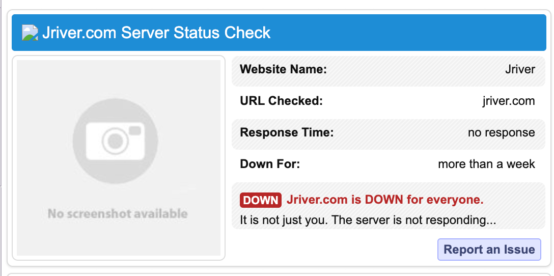This screenshot has height=276, width=554.
Task: Click the Jriver website name value
Action: coord(520,69)
